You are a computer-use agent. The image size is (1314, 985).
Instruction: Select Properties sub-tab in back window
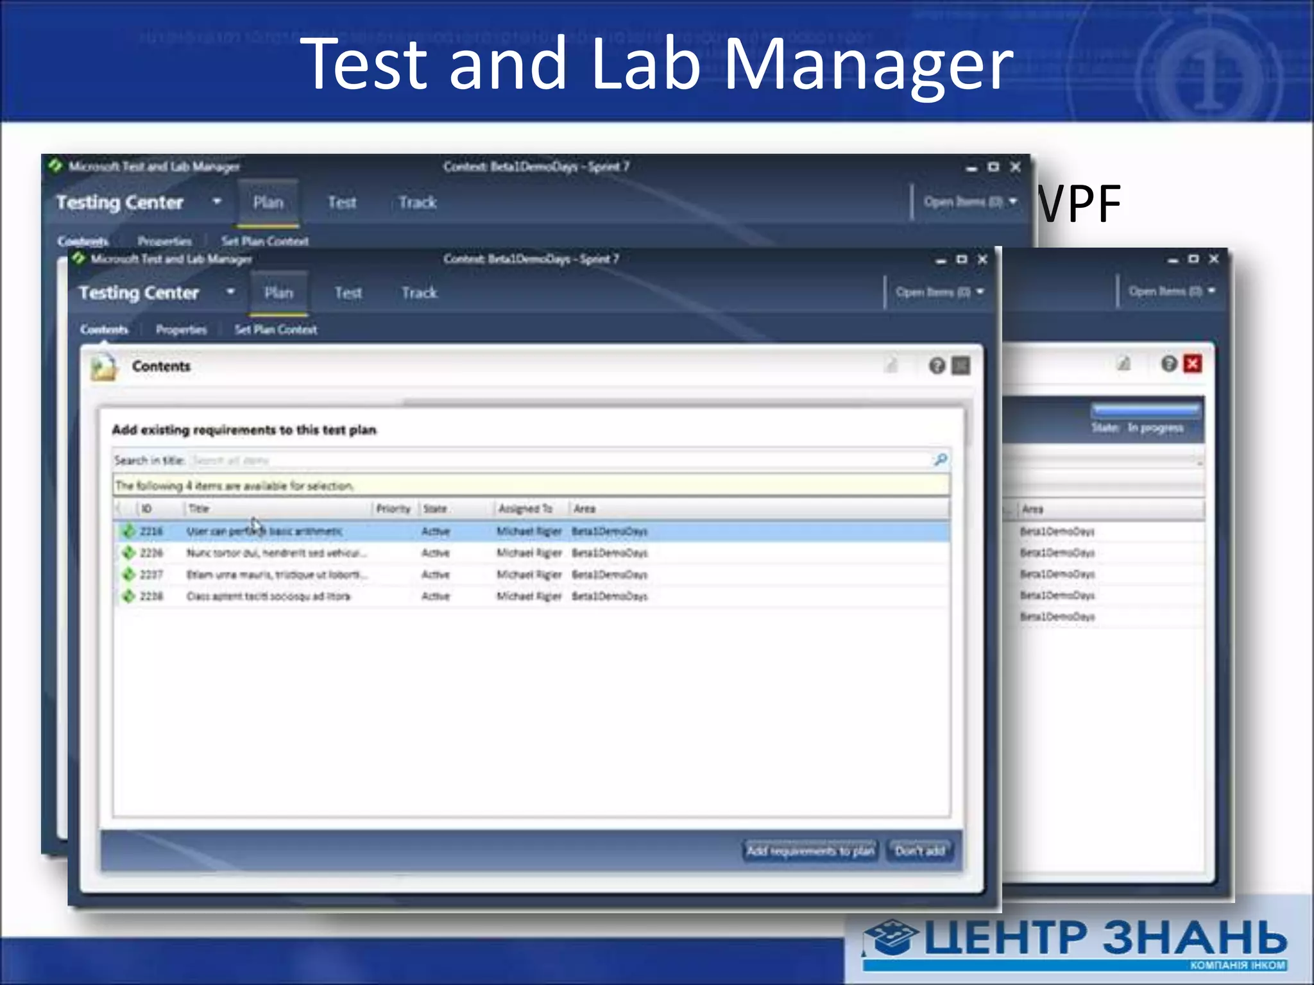165,241
